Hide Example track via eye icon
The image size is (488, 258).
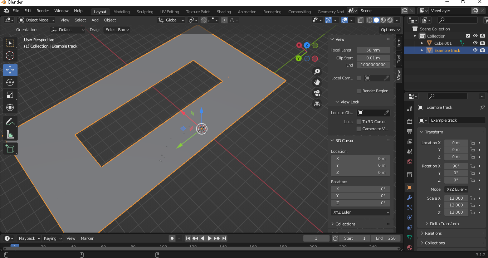[475, 50]
